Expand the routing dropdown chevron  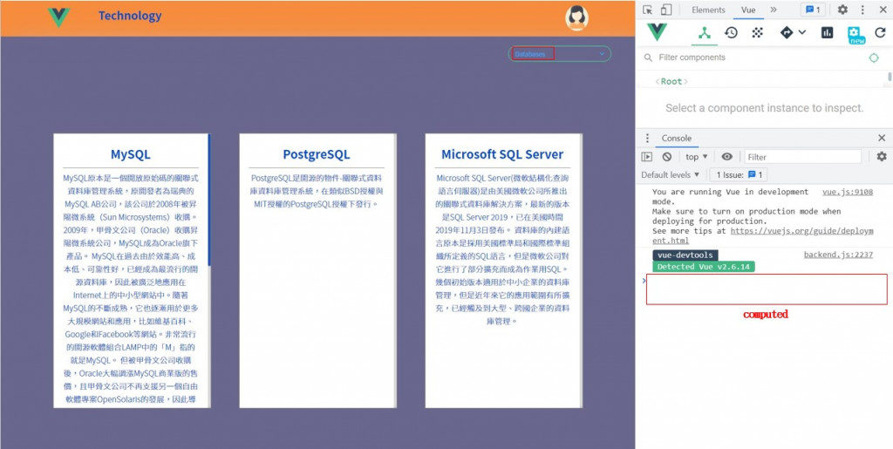pos(802,32)
